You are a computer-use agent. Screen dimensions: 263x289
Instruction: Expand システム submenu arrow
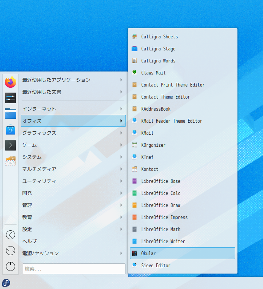(x=121, y=157)
